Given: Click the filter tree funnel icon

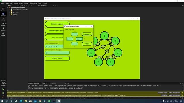Looking at the screenshot, I should [20, 5].
